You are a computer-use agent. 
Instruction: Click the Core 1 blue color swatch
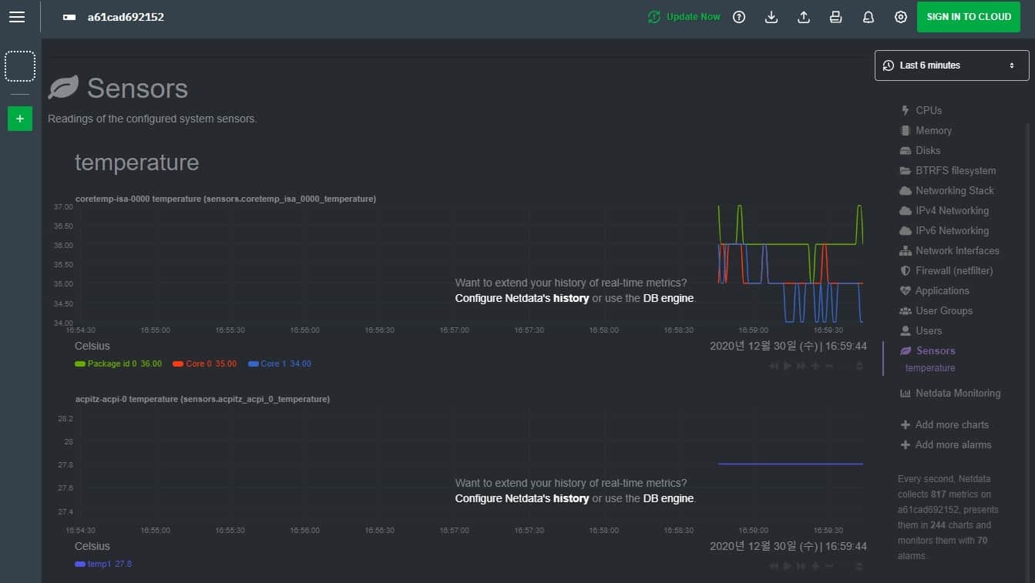254,364
